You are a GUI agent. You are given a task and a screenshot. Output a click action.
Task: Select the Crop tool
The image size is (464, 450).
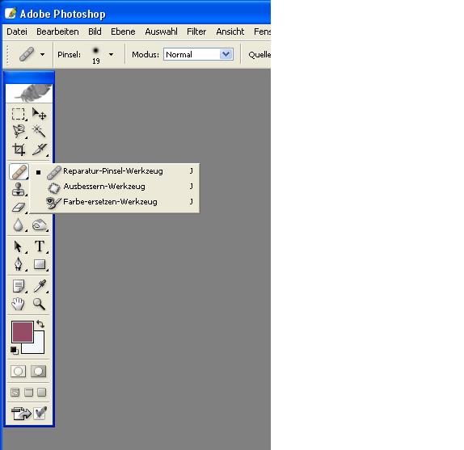(x=19, y=149)
